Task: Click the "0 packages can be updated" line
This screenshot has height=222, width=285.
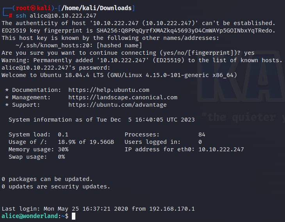Action: tap(47, 179)
